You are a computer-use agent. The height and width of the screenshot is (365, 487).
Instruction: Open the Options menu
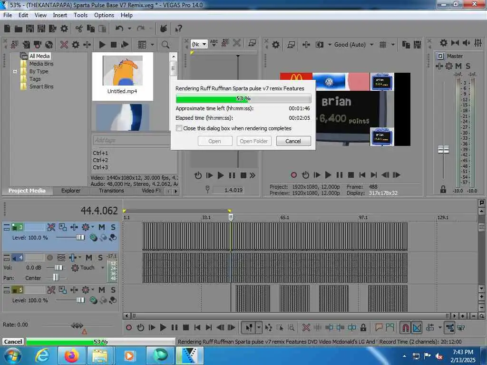point(104,15)
